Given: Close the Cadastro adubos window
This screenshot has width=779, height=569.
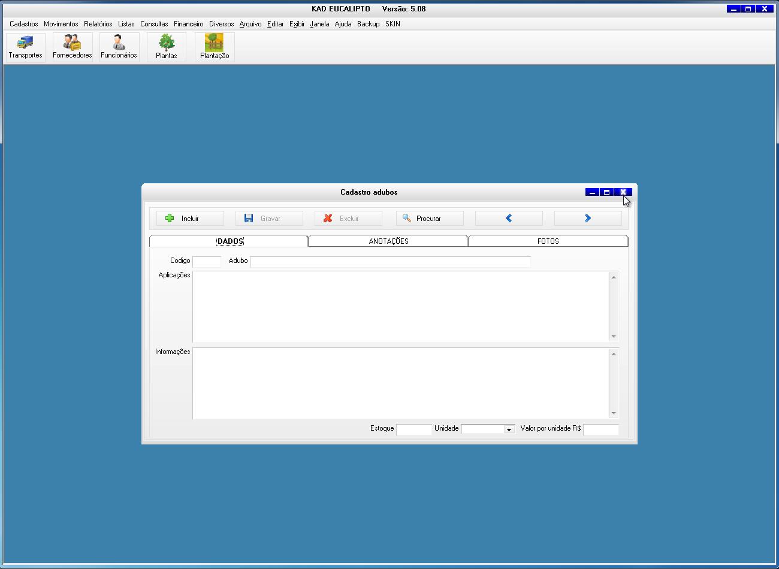Looking at the screenshot, I should [623, 192].
